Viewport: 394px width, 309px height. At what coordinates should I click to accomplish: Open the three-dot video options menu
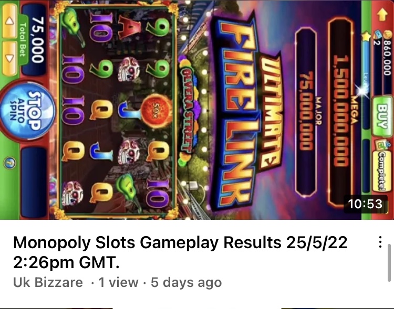(380, 242)
